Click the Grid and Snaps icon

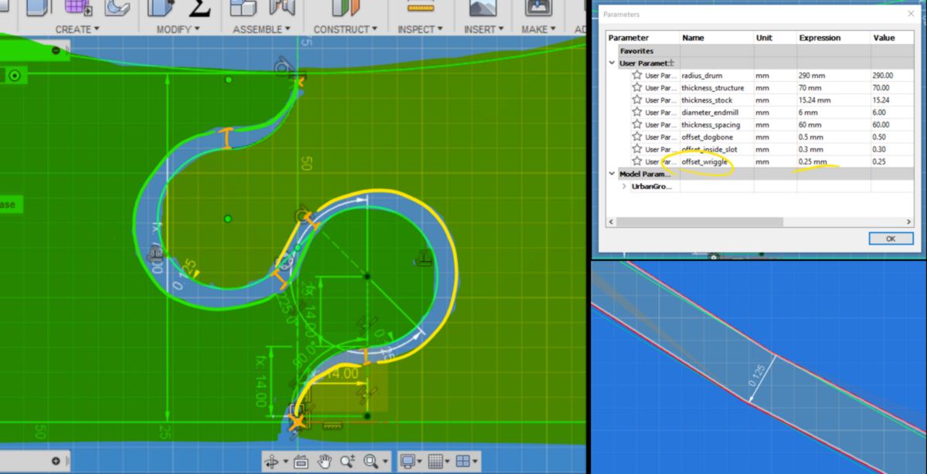pos(436,462)
